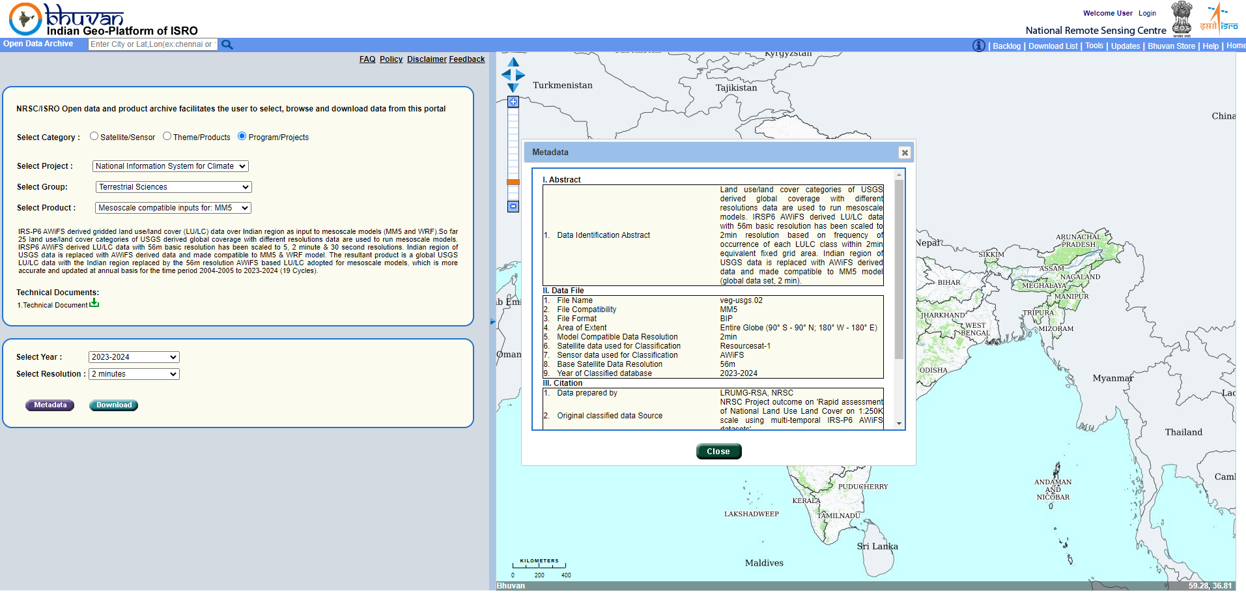Select Theme/Products category

[167, 136]
